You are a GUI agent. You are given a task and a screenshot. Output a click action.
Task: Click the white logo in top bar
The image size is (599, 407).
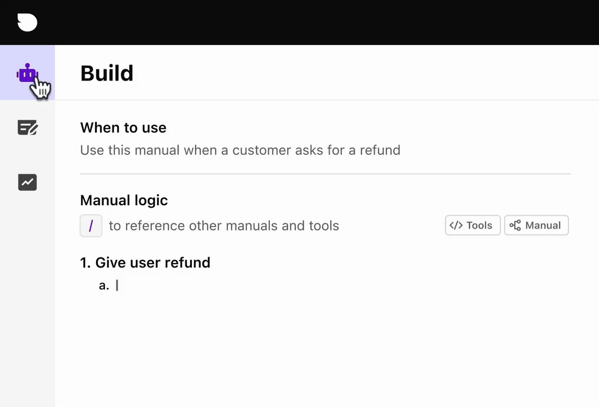click(x=27, y=22)
